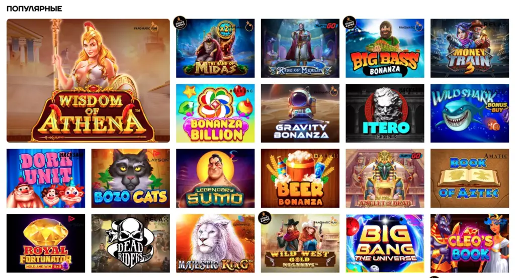Launch the Cleo's Book slot
Viewport: 515px width, 278px height.
click(x=470, y=243)
